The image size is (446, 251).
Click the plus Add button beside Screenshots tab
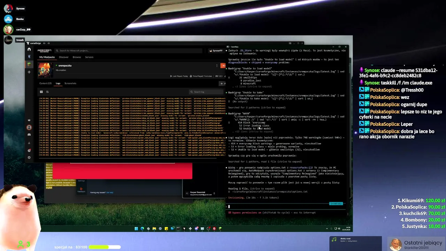click(222, 84)
